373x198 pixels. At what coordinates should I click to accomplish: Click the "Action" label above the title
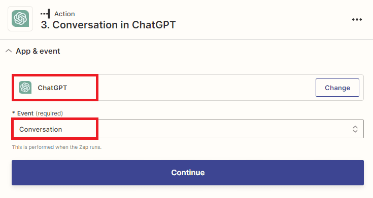(64, 14)
